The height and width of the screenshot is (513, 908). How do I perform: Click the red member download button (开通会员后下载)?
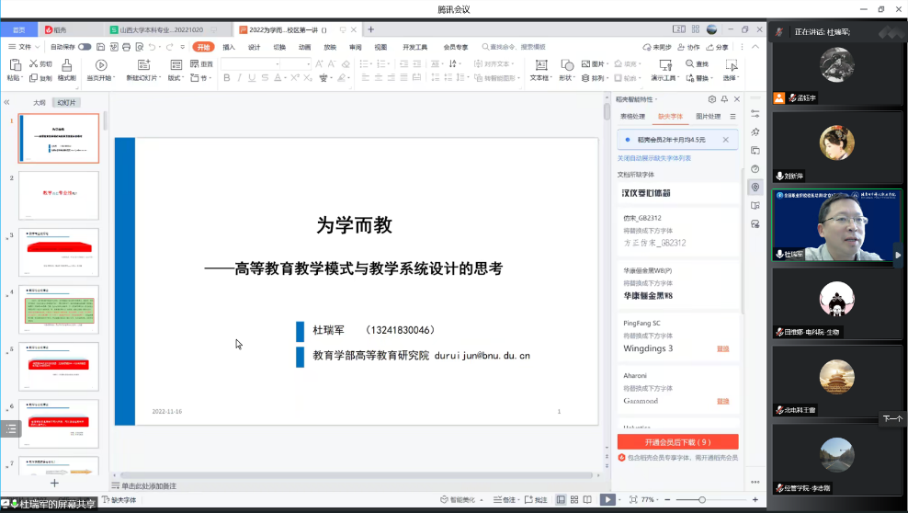pyautogui.click(x=677, y=442)
